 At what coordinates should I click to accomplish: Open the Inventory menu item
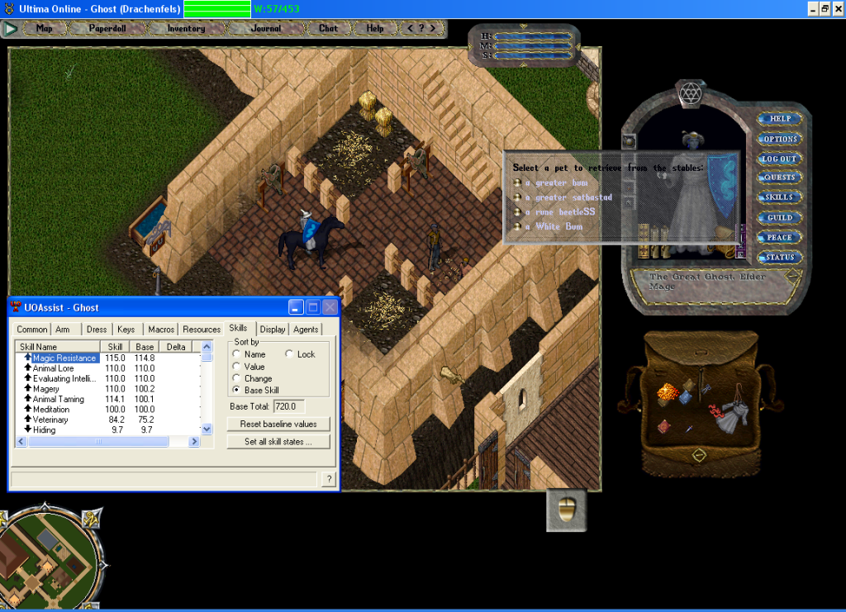[x=186, y=28]
